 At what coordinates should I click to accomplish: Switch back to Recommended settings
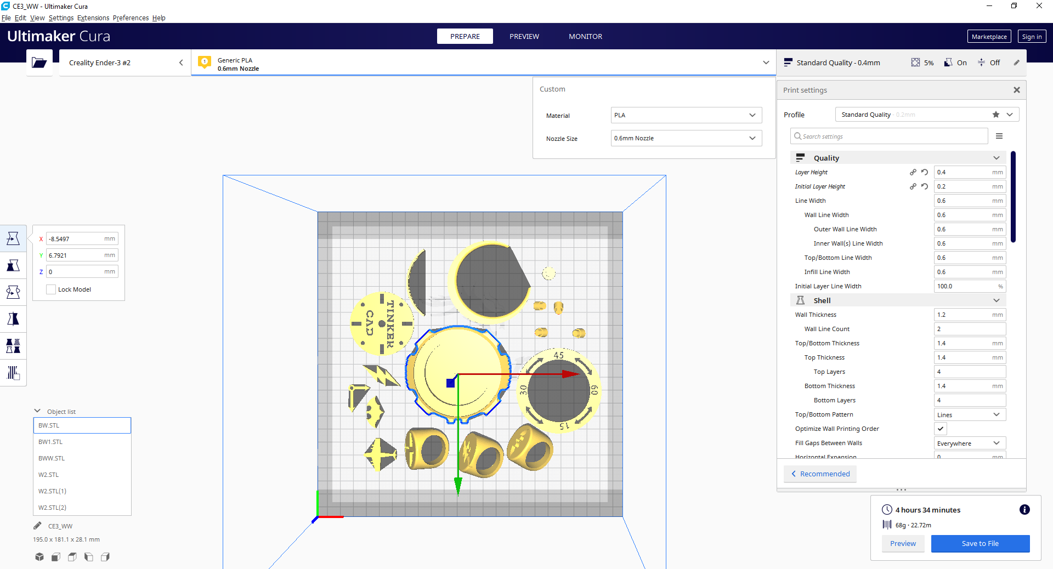coord(820,474)
